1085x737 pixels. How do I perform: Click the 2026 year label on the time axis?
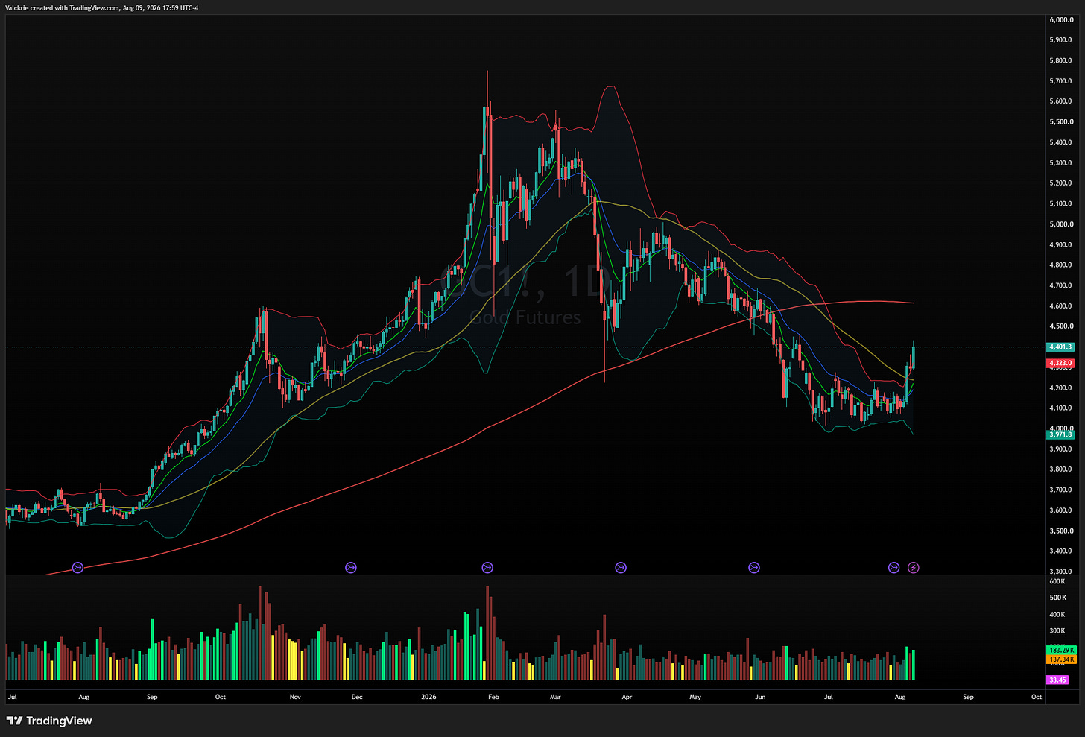(x=428, y=697)
